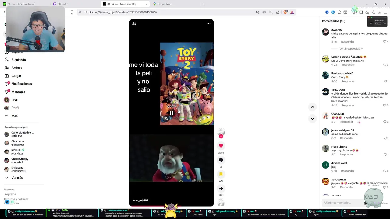
Task: Open Notificaciones in sidebar
Action: (22, 84)
